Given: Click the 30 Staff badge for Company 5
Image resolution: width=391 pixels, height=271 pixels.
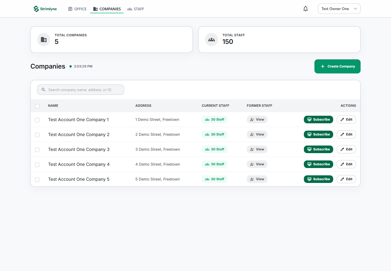Looking at the screenshot, I should click(215, 179).
